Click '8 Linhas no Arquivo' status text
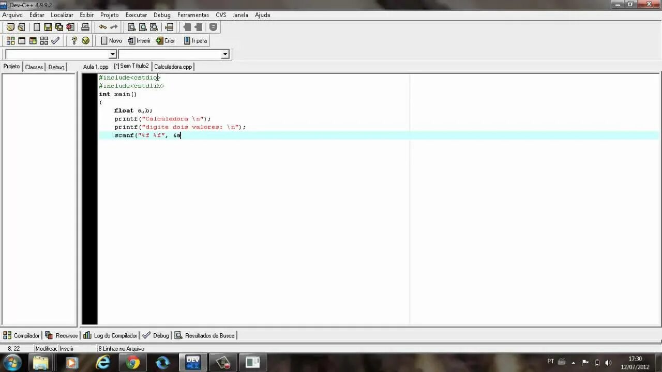 tap(122, 349)
